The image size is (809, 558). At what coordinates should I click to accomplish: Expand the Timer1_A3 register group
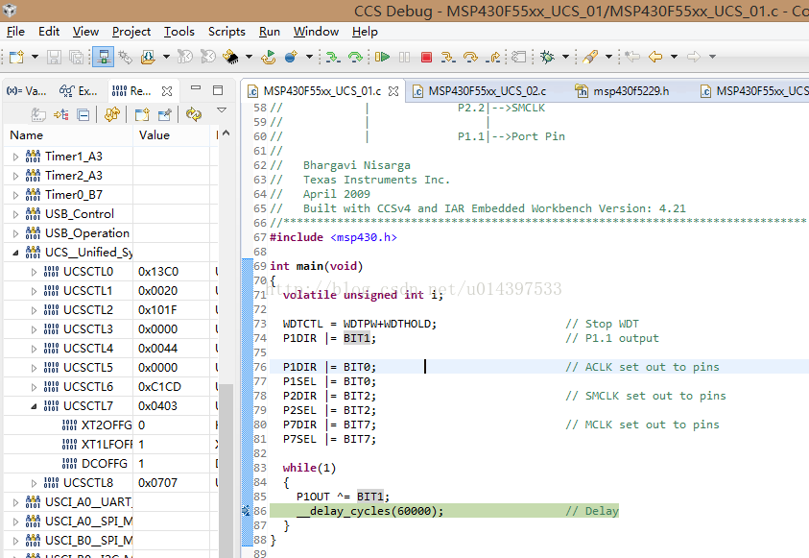click(x=15, y=157)
